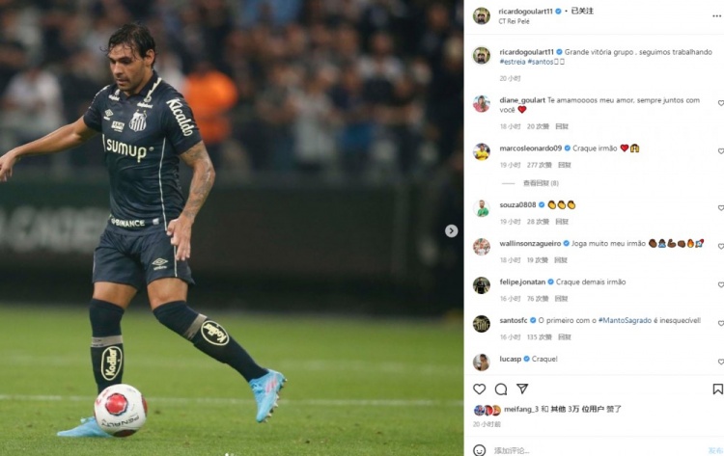Open ricardogoulart11 profile avatar in header
Viewport: 724px width, 456px height.
481,16
